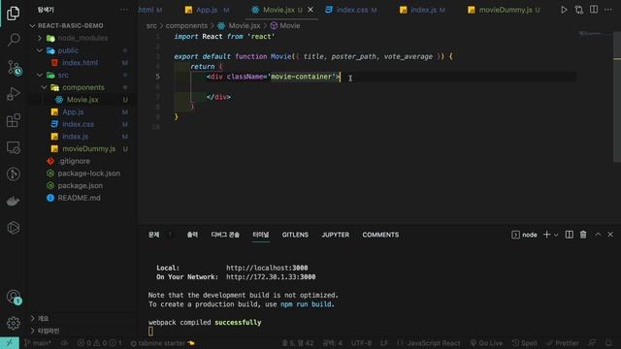Image resolution: width=621 pixels, height=349 pixels.
Task: Click the UTF-8 encoding status item
Action: click(x=361, y=343)
